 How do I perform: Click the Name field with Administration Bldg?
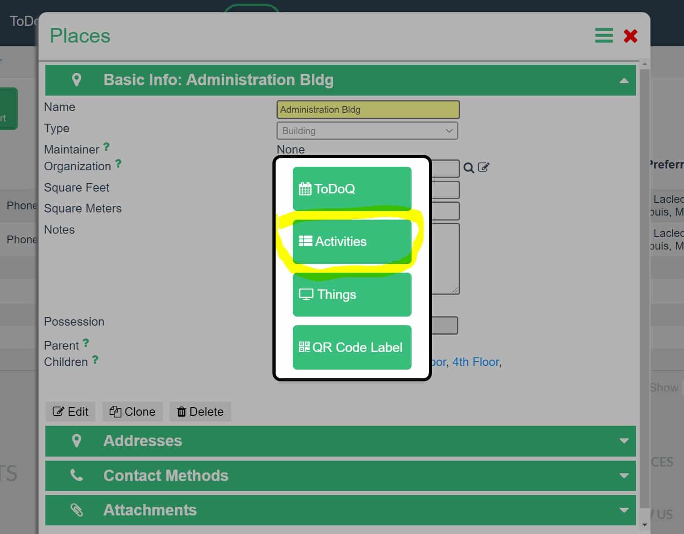pos(368,110)
